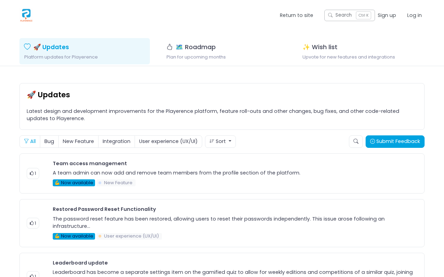Click the thumbs-up icon on Roadmap tab
The height and width of the screenshot is (277, 444).
tap(170, 47)
